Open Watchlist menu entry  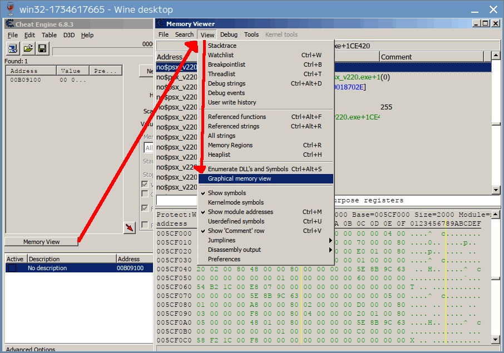click(265, 55)
